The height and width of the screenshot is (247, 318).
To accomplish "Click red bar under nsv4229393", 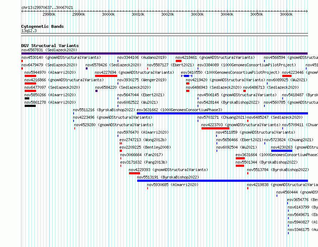I will [x=134, y=173].
